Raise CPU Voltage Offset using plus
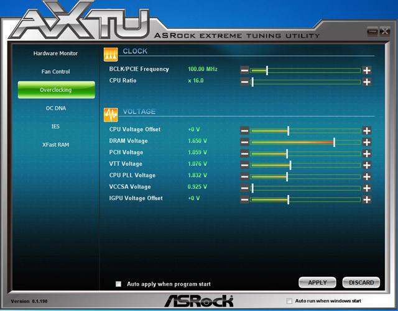The width and height of the screenshot is (398, 311). click(367, 130)
